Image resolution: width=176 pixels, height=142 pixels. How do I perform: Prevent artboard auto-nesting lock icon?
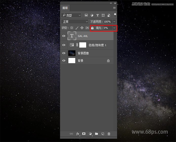[x=87, y=28]
